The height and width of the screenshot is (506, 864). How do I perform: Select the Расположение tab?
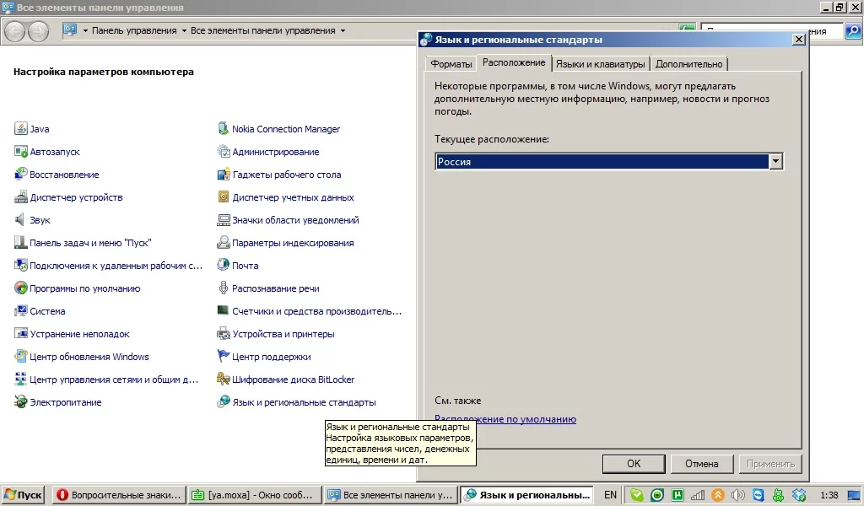point(514,62)
